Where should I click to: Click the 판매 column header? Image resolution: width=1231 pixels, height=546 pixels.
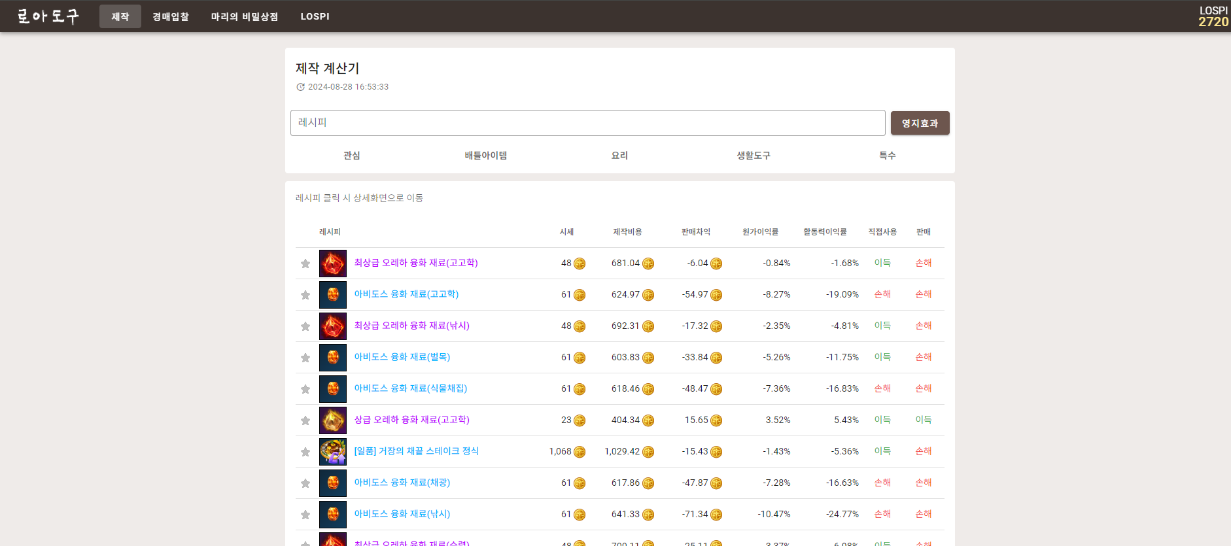point(924,232)
